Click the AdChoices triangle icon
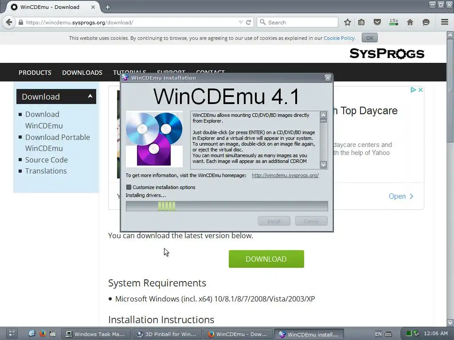Viewport: 454px width, 340px height. (413, 90)
